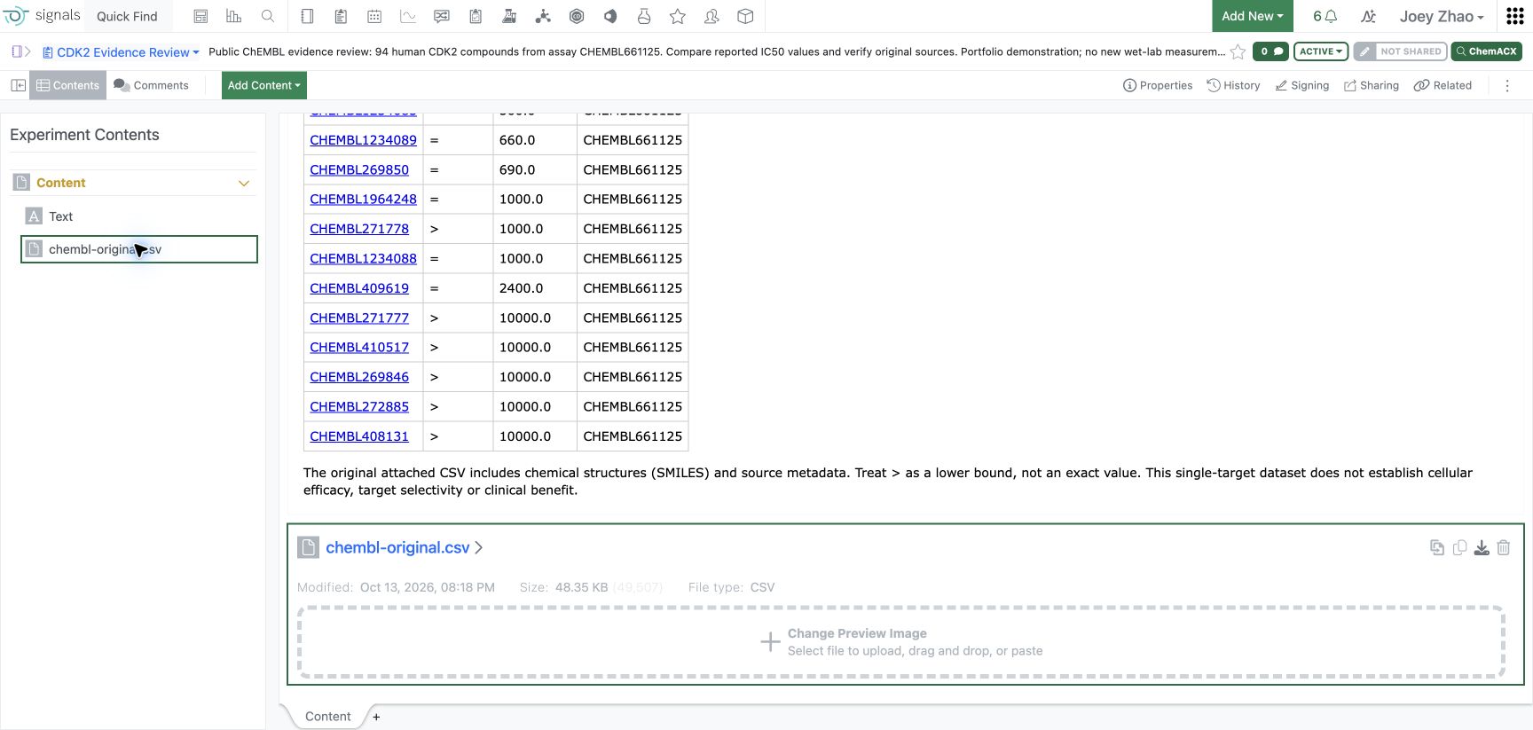
Task: Click the star favorites icon in top toolbar
Action: click(x=678, y=16)
